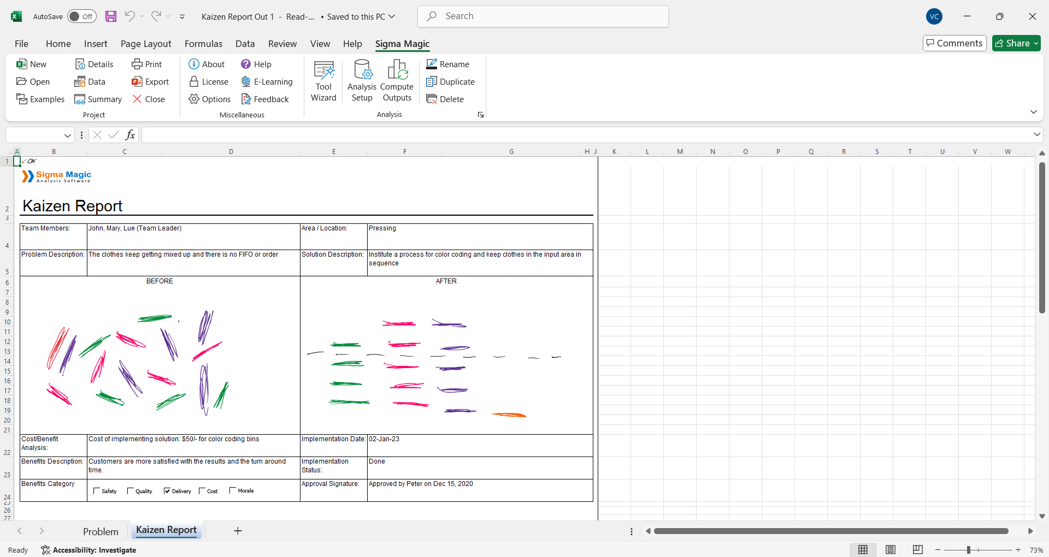The height and width of the screenshot is (557, 1049).
Task: Click the Duplicate sheet icon
Action: pyautogui.click(x=432, y=82)
